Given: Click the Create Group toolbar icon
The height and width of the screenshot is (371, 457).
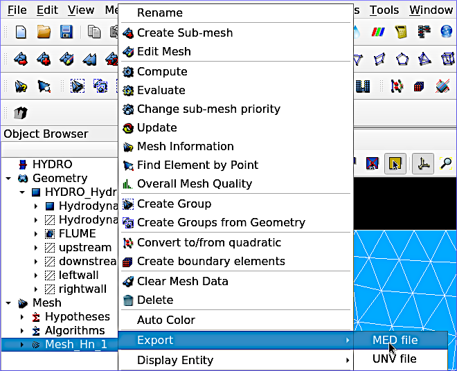Looking at the screenshot, I should click(x=78, y=87).
